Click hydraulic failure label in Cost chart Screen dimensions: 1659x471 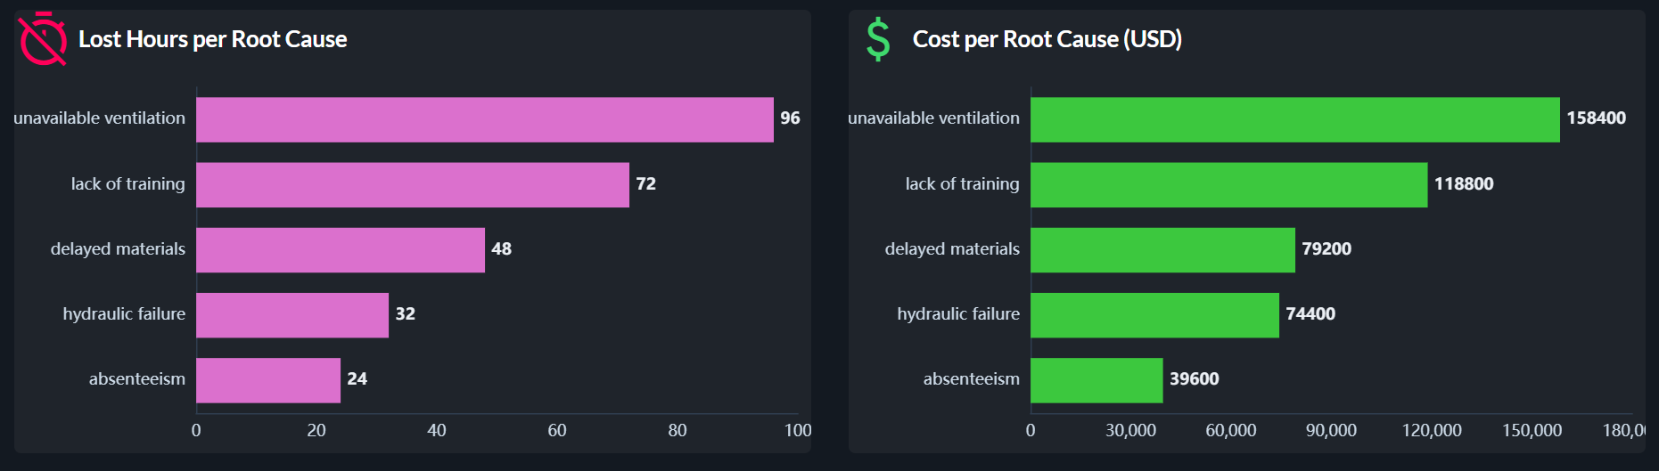tap(958, 314)
